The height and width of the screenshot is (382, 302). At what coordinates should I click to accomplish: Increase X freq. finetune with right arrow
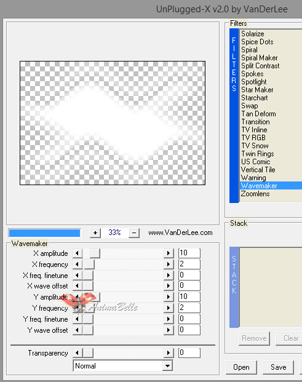169,276
